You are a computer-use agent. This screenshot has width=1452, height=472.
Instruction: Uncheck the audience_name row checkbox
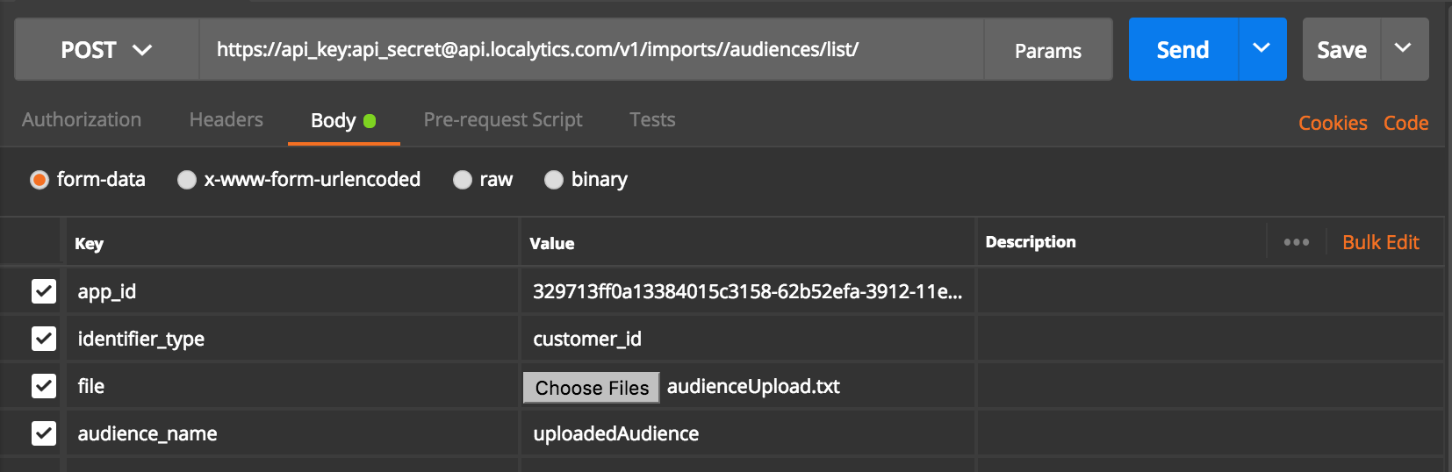[x=44, y=433]
